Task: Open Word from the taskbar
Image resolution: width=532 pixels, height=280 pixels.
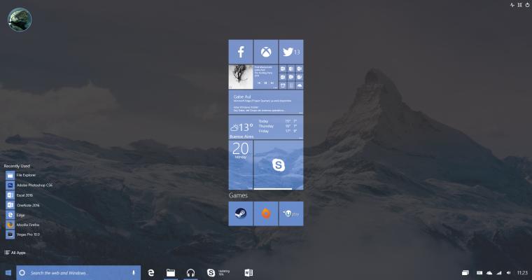Action: 248,273
